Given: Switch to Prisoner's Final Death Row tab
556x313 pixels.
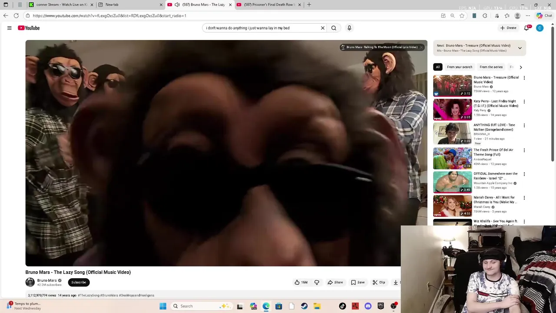Looking at the screenshot, I should tap(269, 5).
